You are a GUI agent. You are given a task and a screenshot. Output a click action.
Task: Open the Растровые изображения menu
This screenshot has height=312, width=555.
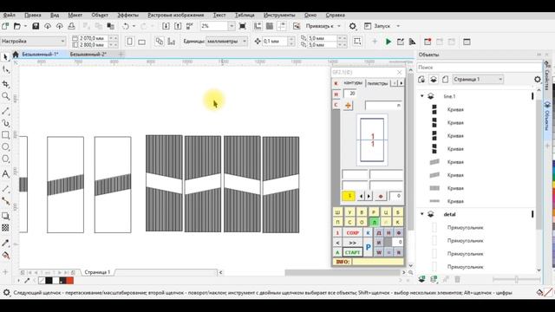tap(175, 16)
